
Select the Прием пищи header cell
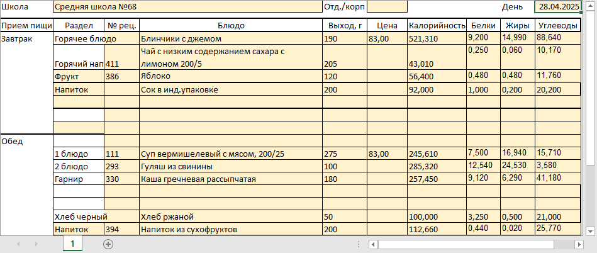coord(26,25)
